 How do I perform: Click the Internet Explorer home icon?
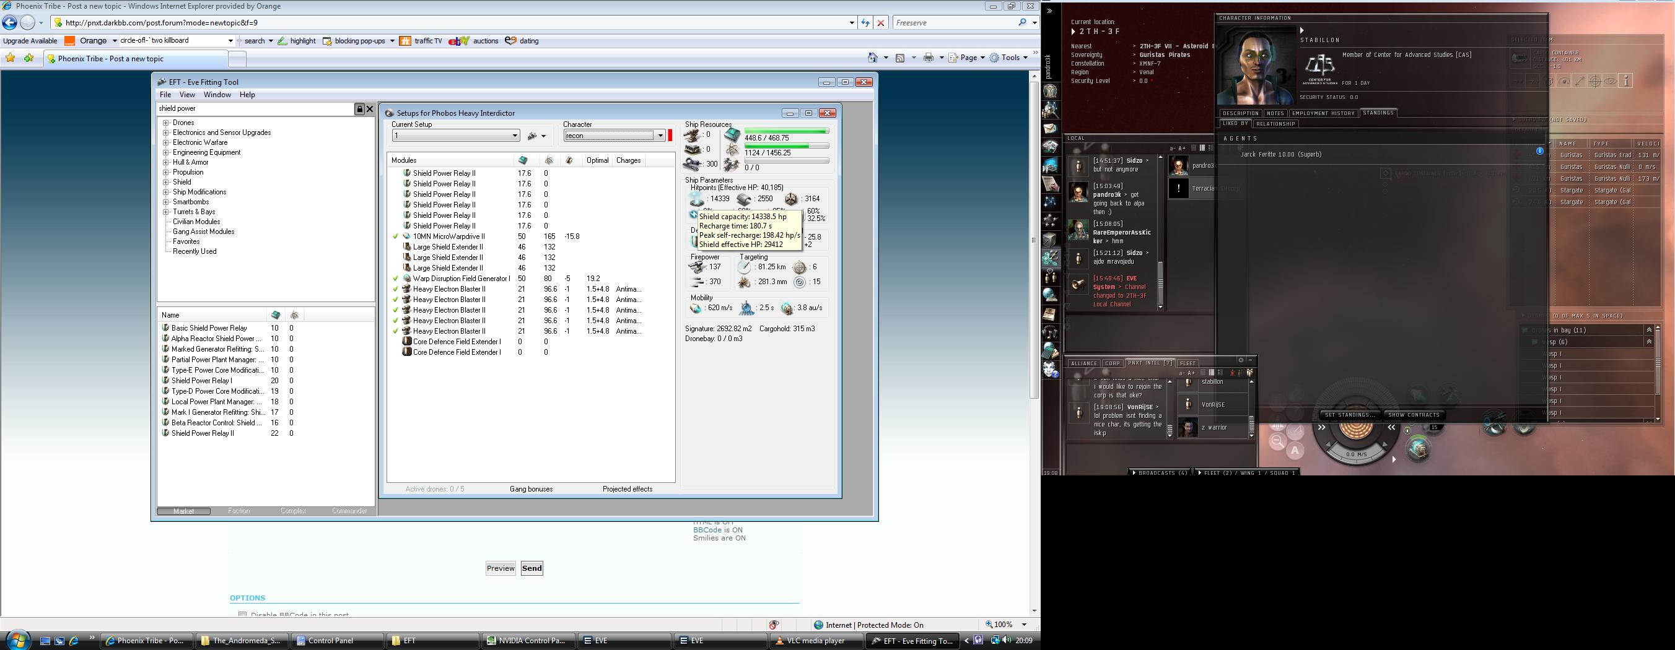pyautogui.click(x=873, y=58)
